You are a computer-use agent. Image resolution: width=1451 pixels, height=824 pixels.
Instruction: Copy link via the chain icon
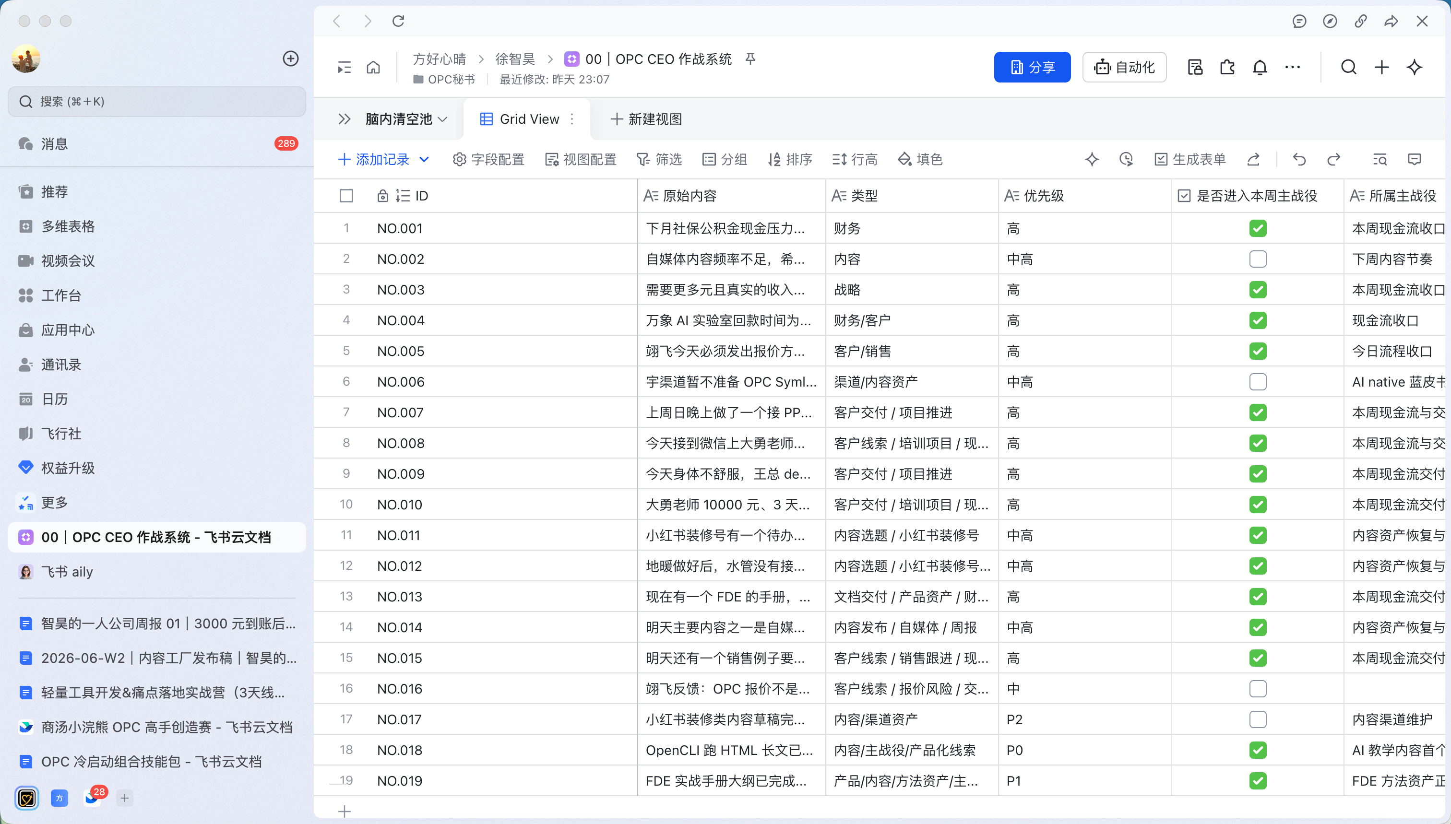[x=1360, y=21]
